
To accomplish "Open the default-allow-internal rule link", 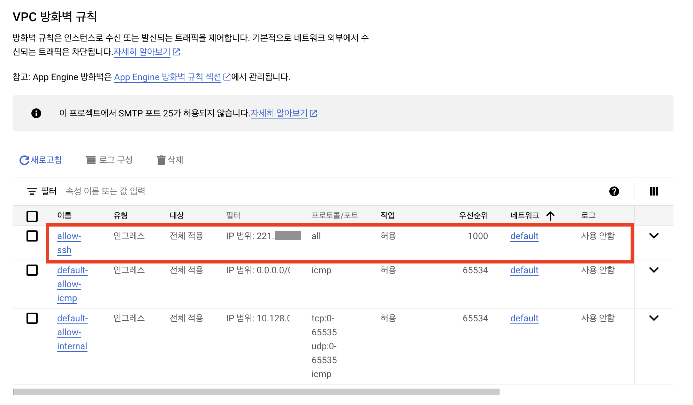I will pos(72,332).
